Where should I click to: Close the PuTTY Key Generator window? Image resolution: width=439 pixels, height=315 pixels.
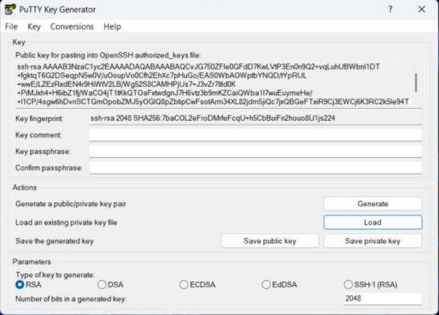coord(421,9)
